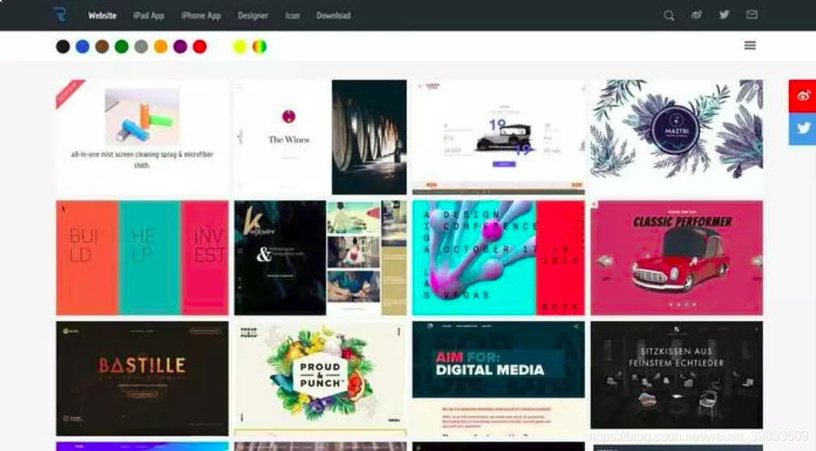Screen dimensions: 816x451
Task: Open the dark ampersand photo collage thumbnail
Action: pos(321,258)
